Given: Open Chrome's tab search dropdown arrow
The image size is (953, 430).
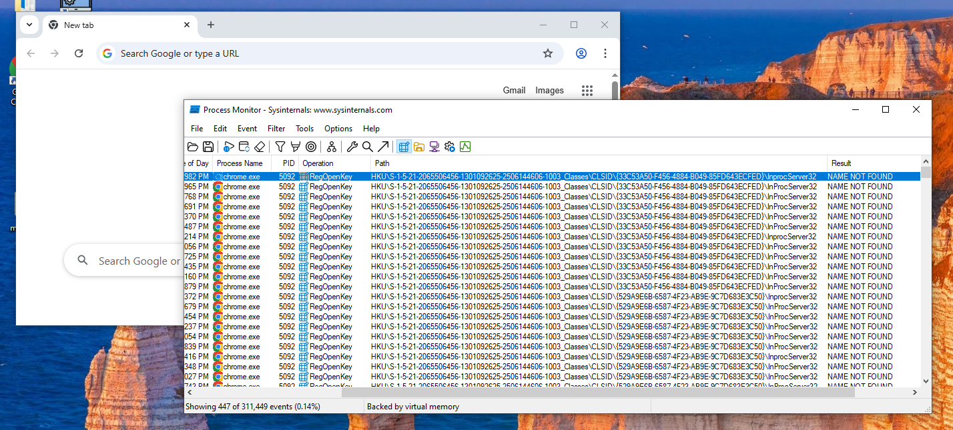Looking at the screenshot, I should pyautogui.click(x=29, y=25).
